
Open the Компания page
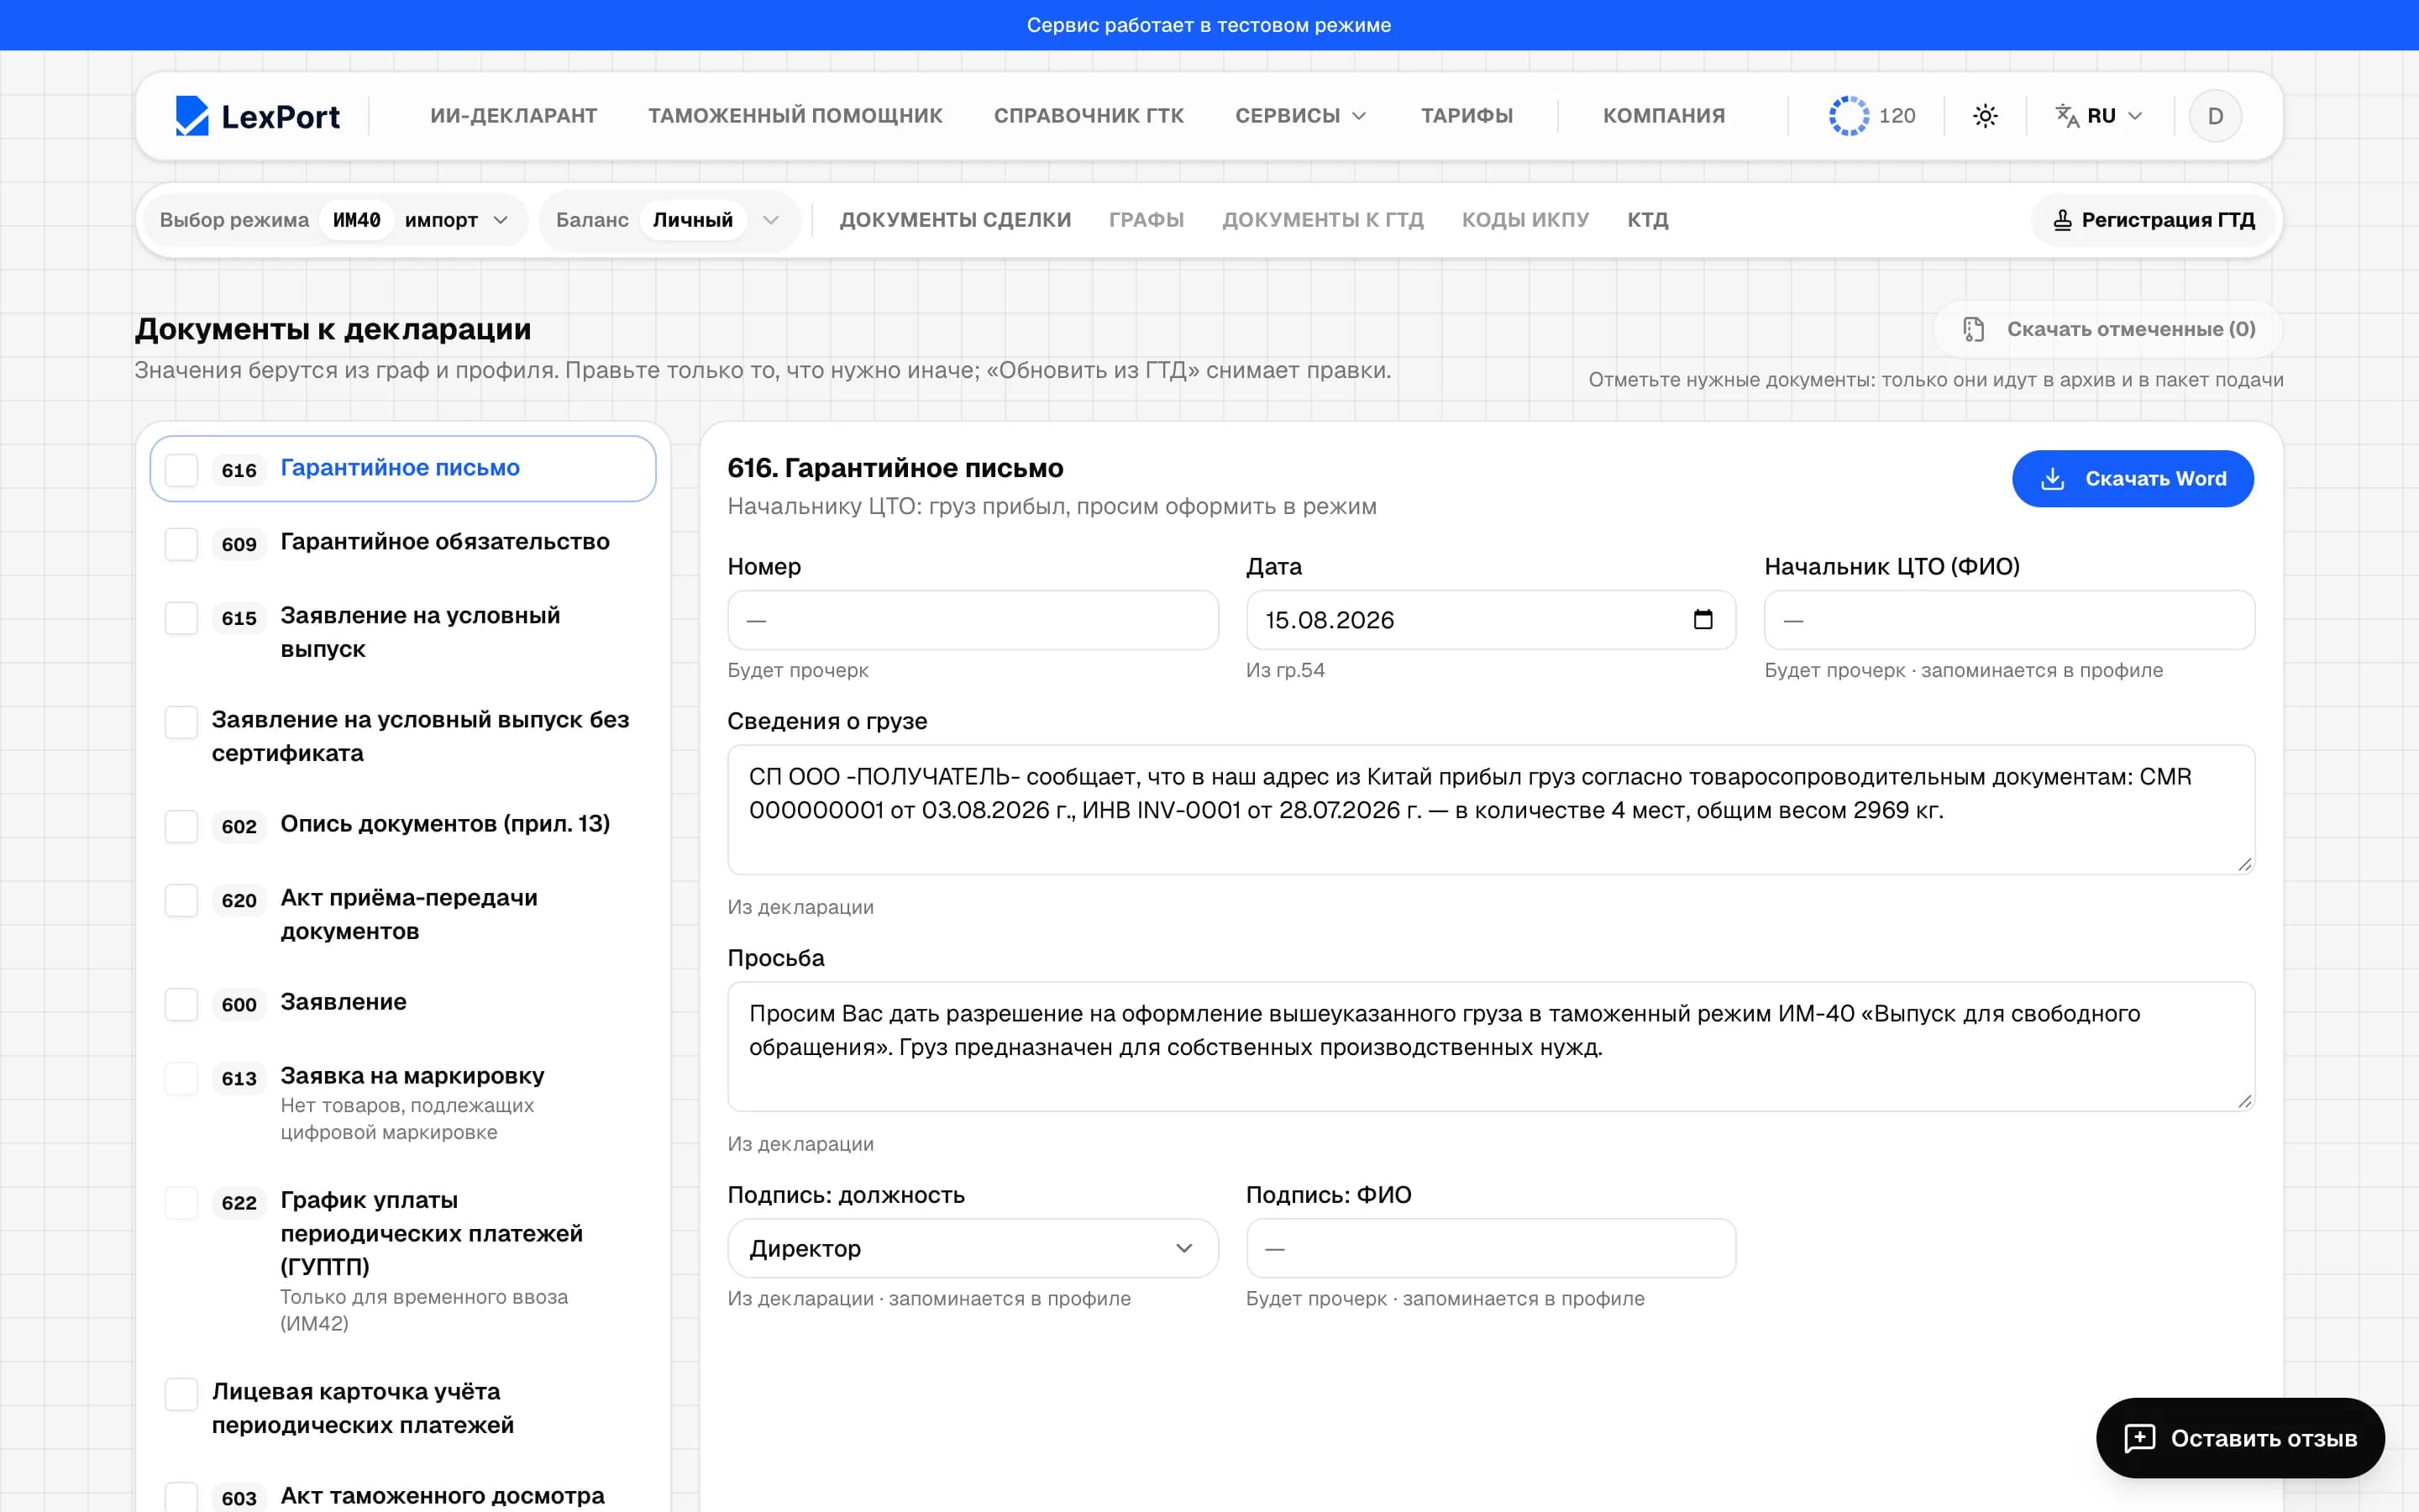tap(1664, 116)
